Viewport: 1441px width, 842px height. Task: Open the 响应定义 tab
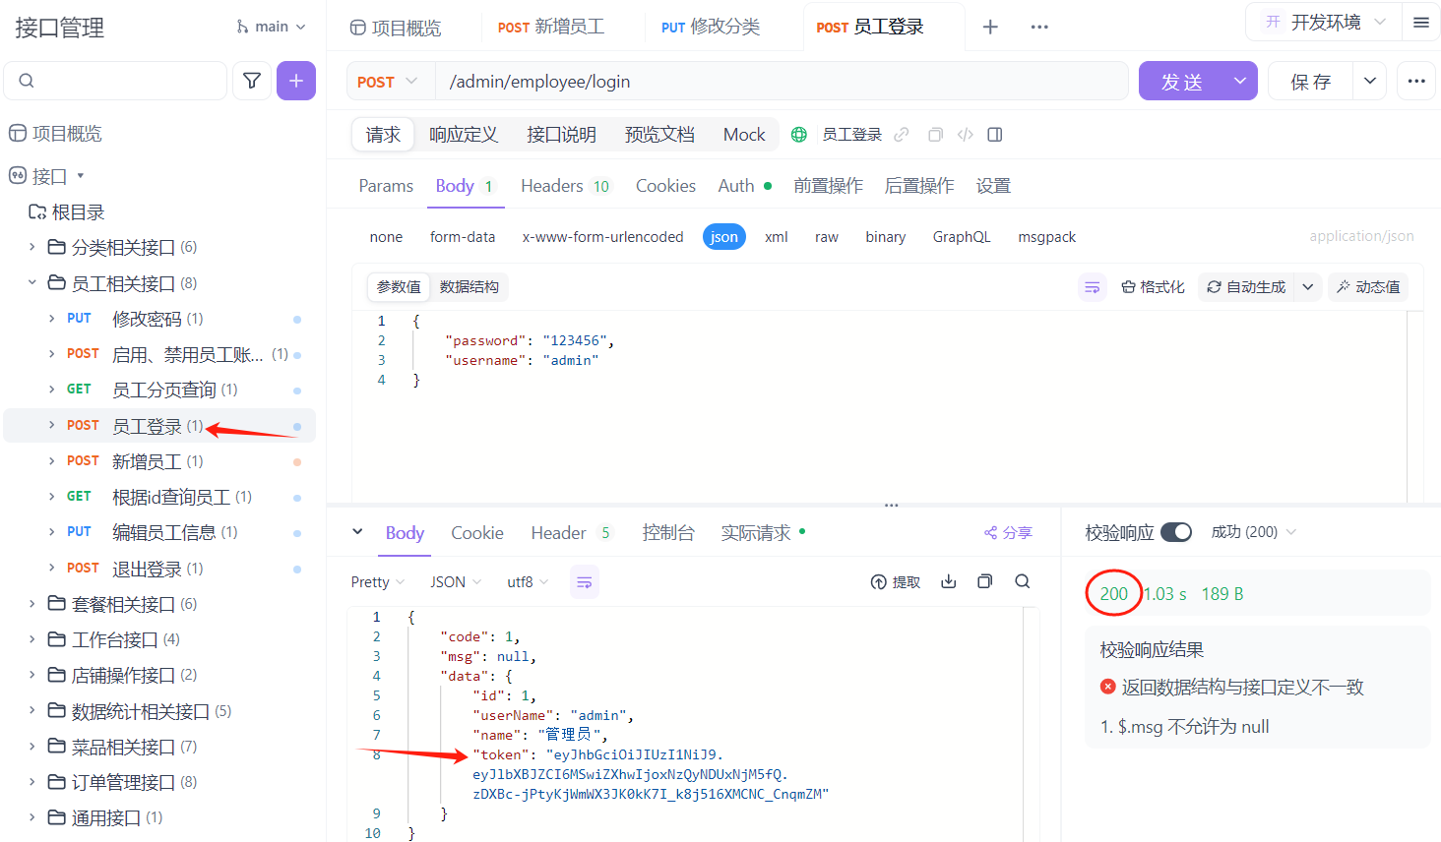pyautogui.click(x=464, y=135)
